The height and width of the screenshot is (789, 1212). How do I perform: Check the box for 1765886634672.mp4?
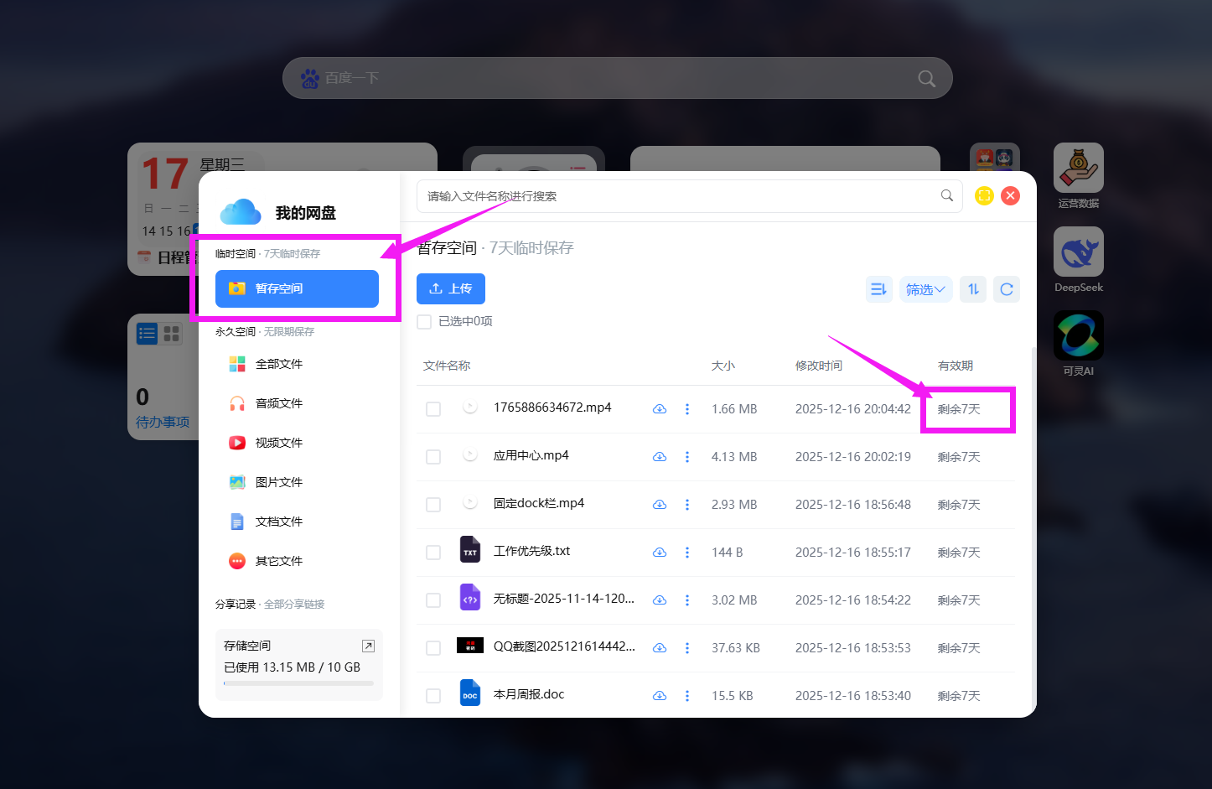coord(433,409)
